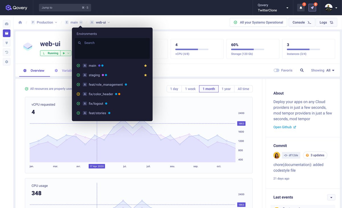Viewport: 342px width, 208px height.
Task: Expand the Last events dropdown arrow
Action: click(331, 197)
